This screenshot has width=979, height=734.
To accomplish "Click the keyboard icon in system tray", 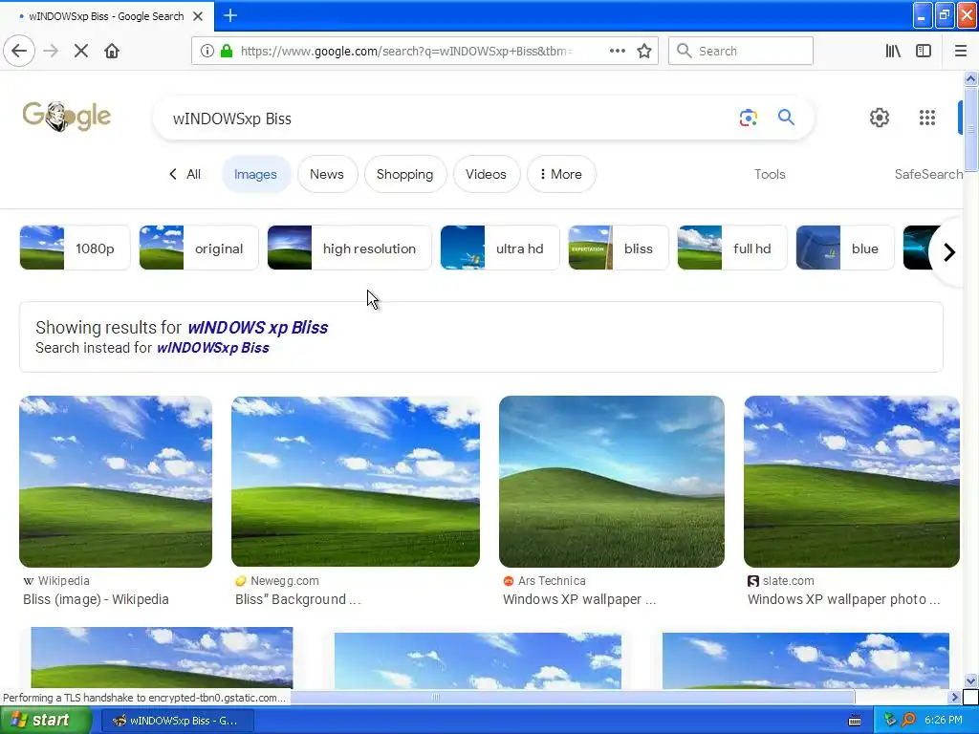I will [855, 721].
